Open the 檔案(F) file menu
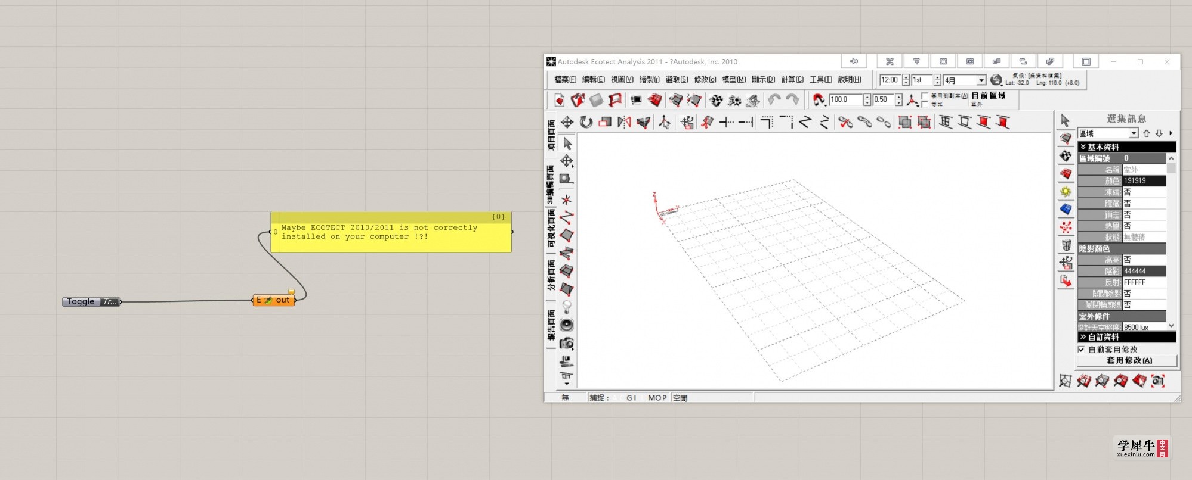The height and width of the screenshot is (480, 1192). [x=565, y=80]
